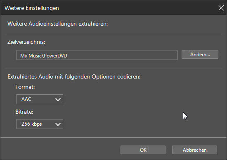Confirm settings with OK button
This screenshot has width=227, height=160.
tap(143, 150)
